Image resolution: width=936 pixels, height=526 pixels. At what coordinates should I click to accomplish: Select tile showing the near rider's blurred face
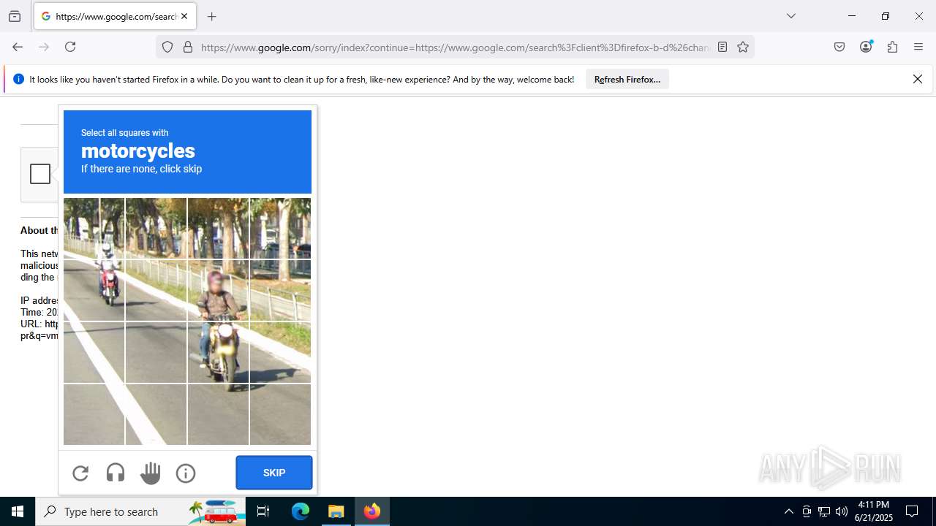218,290
